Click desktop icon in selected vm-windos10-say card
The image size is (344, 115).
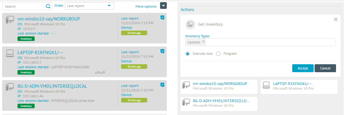(186, 85)
